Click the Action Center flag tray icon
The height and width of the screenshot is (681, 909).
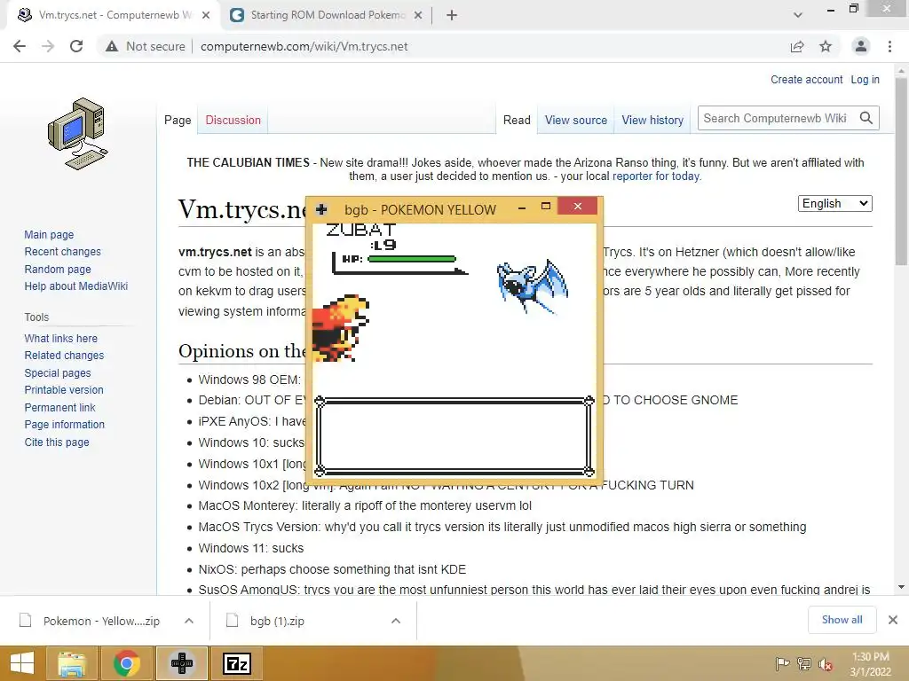pyautogui.click(x=782, y=663)
